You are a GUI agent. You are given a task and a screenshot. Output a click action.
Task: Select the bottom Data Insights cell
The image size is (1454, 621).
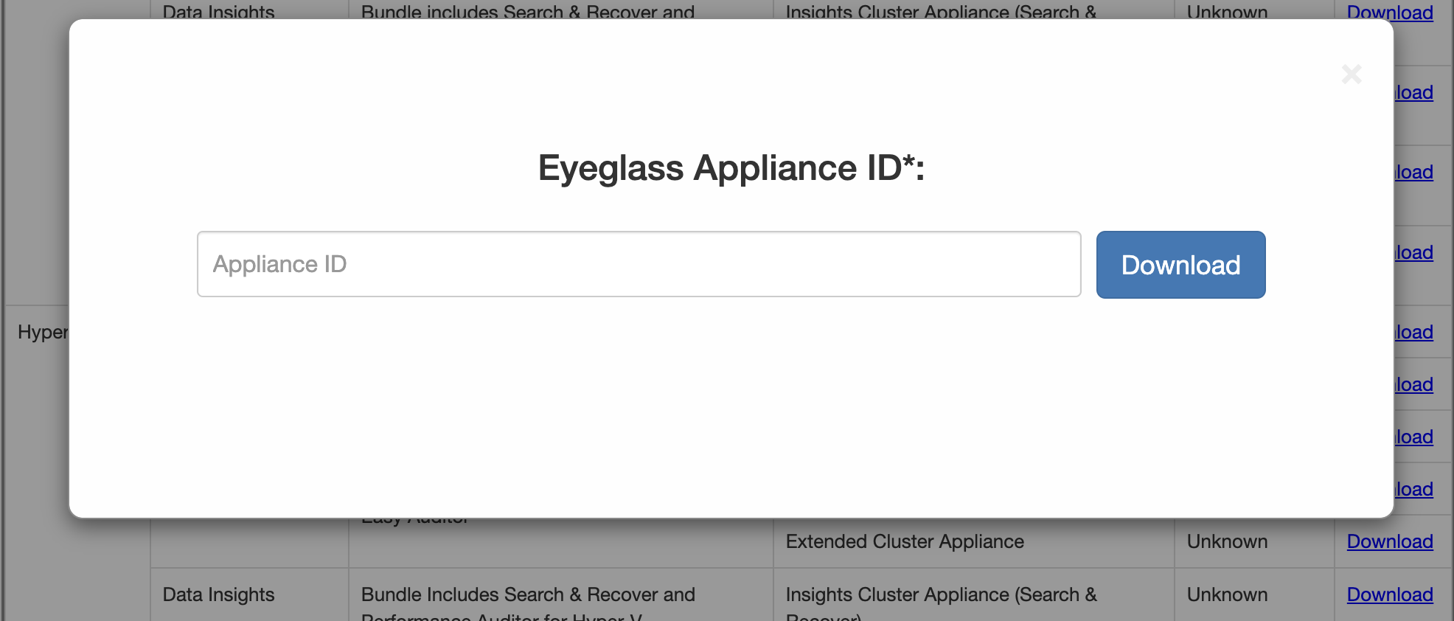point(219,594)
